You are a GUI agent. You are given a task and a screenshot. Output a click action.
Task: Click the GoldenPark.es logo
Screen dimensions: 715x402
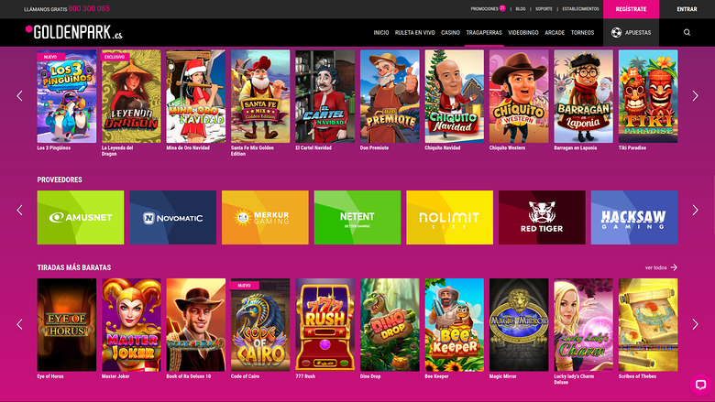pyautogui.click(x=73, y=33)
